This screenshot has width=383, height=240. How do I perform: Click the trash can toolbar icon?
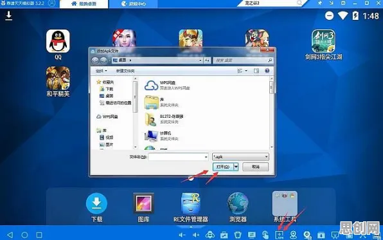[237, 235]
